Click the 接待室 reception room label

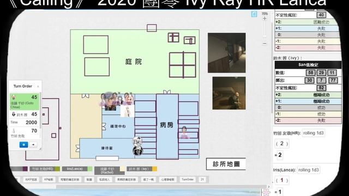[107, 148]
